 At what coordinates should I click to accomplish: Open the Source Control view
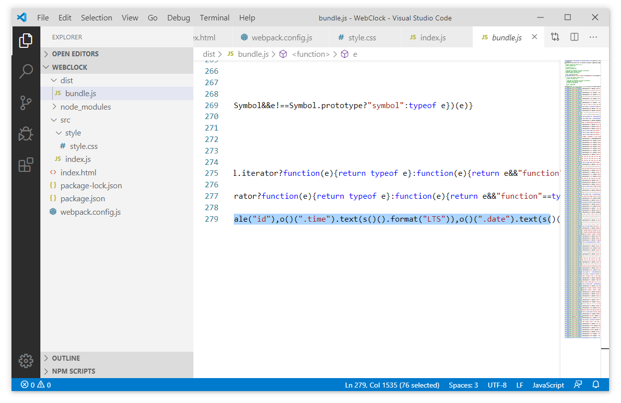pos(26,103)
